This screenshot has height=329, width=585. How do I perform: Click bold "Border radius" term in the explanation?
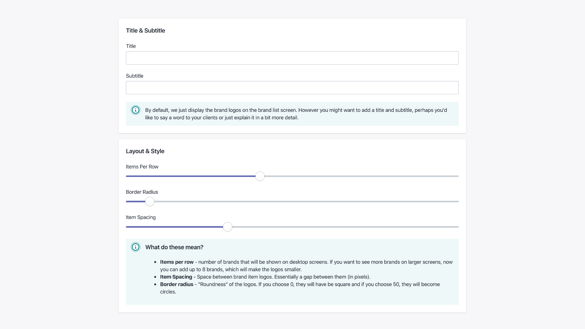tap(177, 284)
